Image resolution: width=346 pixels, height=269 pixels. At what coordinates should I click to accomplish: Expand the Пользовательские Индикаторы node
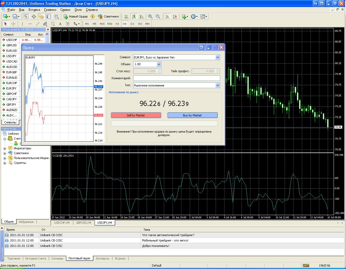(5, 158)
